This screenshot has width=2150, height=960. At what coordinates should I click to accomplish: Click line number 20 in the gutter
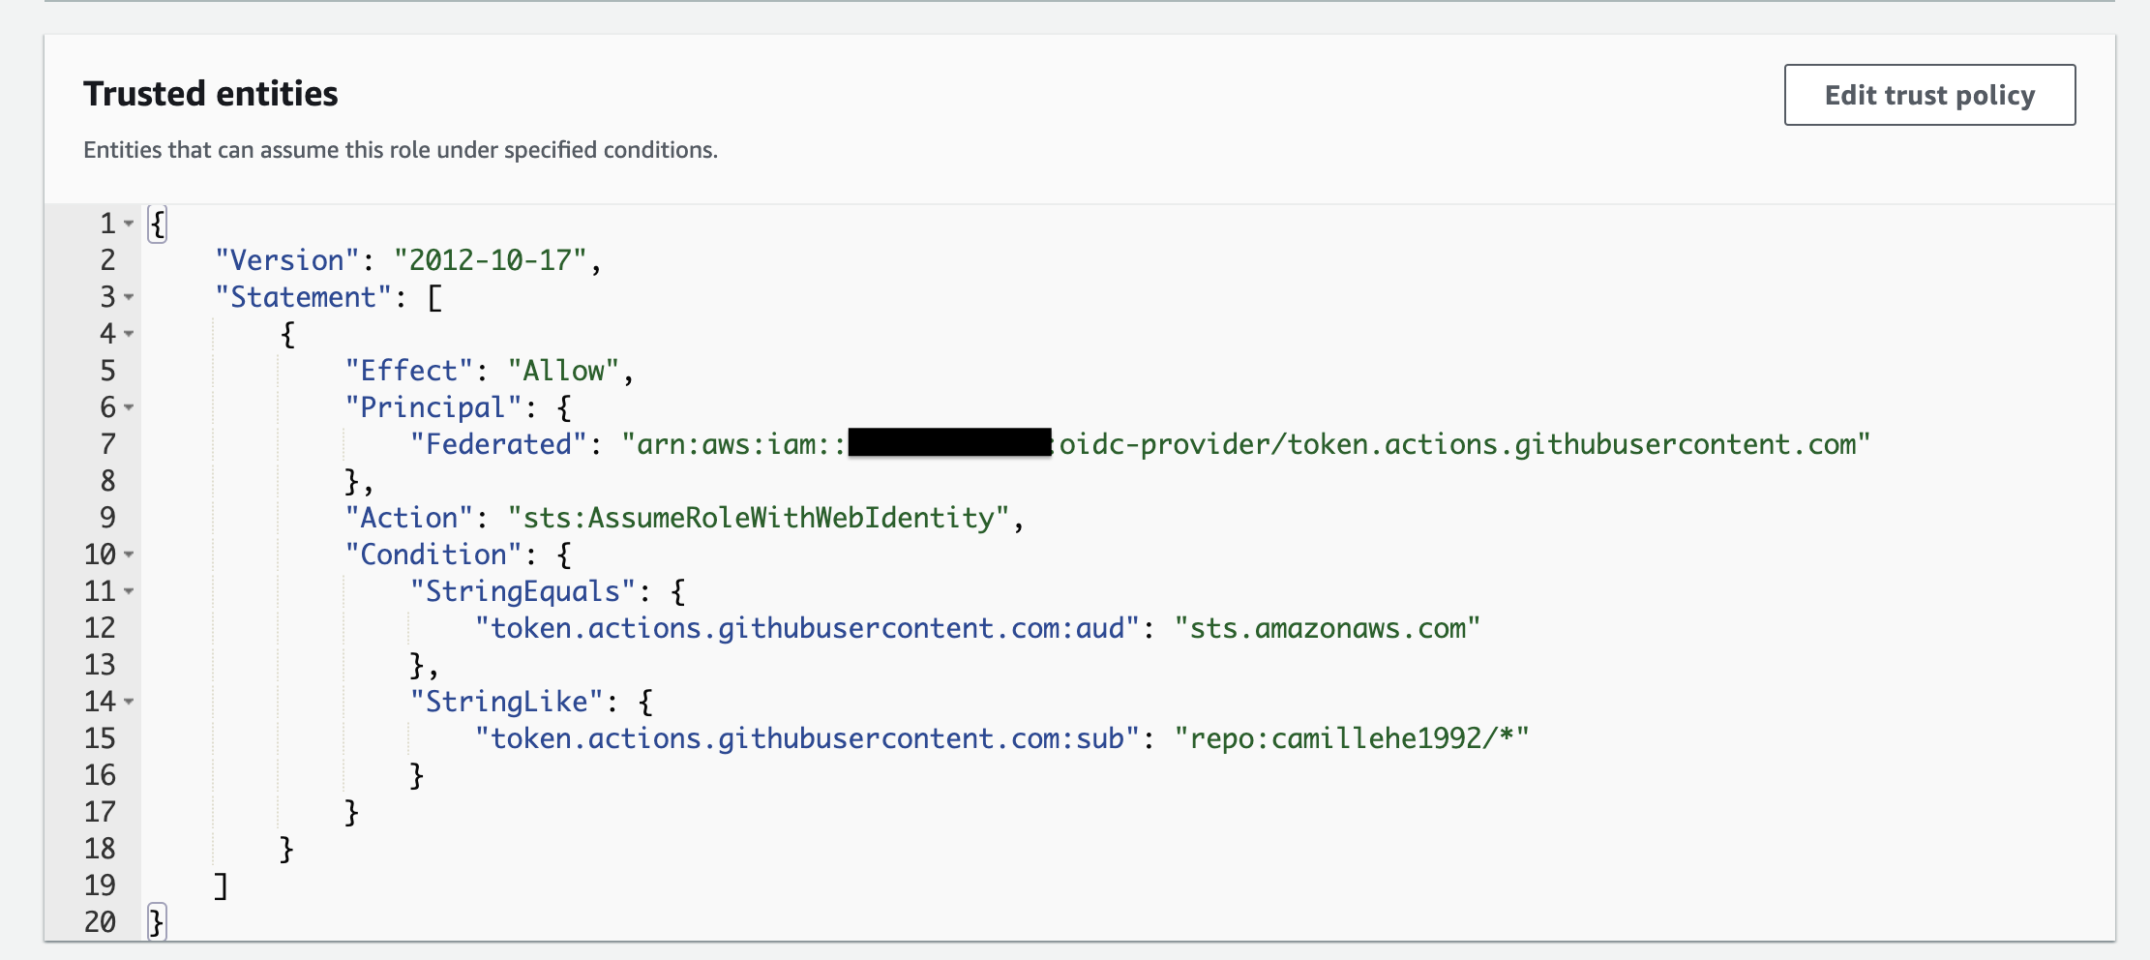100,922
